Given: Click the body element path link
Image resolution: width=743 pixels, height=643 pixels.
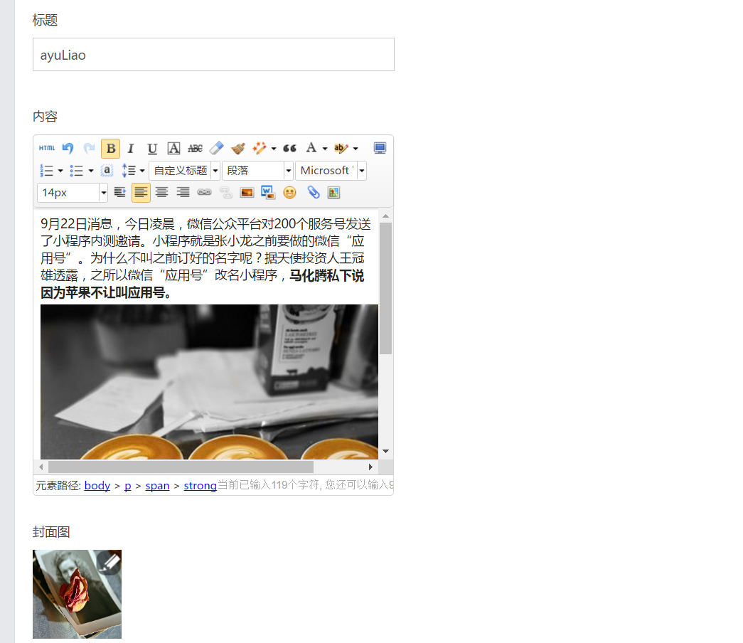Looking at the screenshot, I should click(97, 486).
